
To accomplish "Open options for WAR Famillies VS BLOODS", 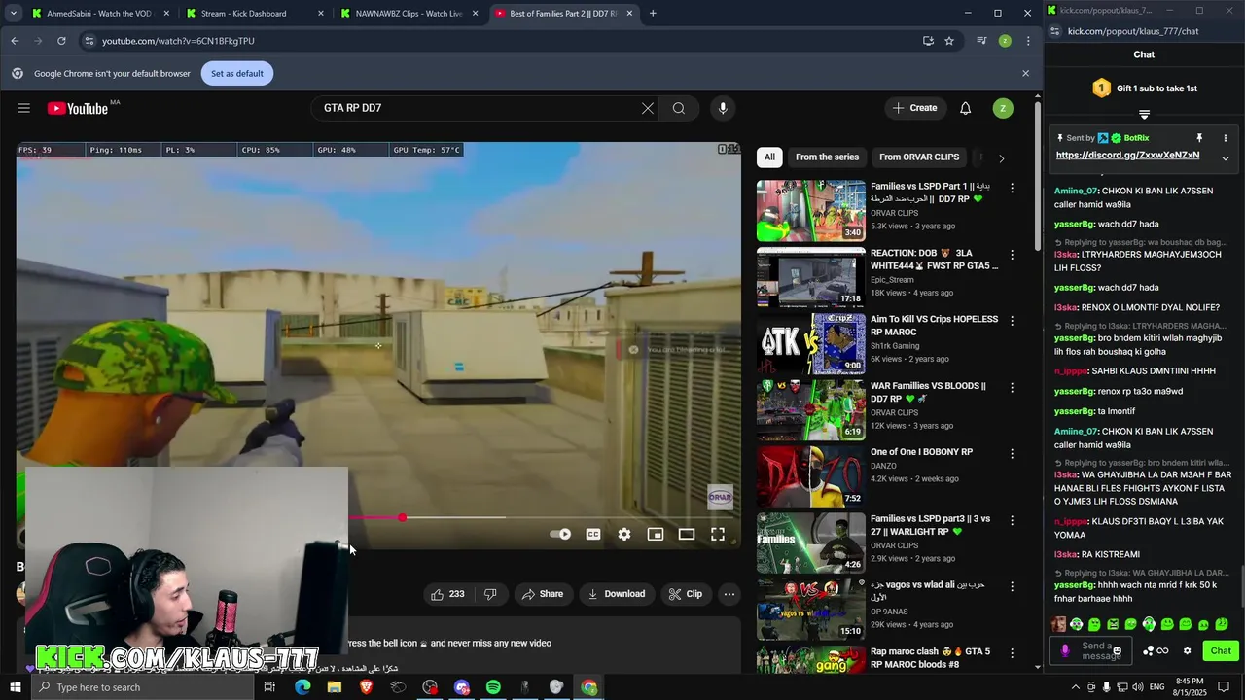I will (1012, 387).
